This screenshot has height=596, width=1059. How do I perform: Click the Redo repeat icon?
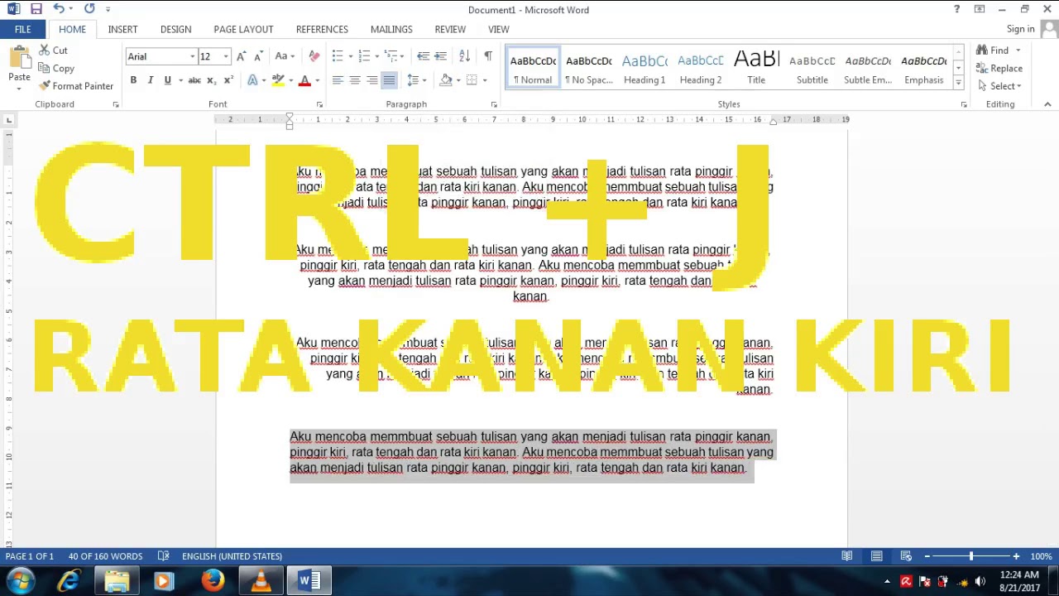tap(89, 9)
